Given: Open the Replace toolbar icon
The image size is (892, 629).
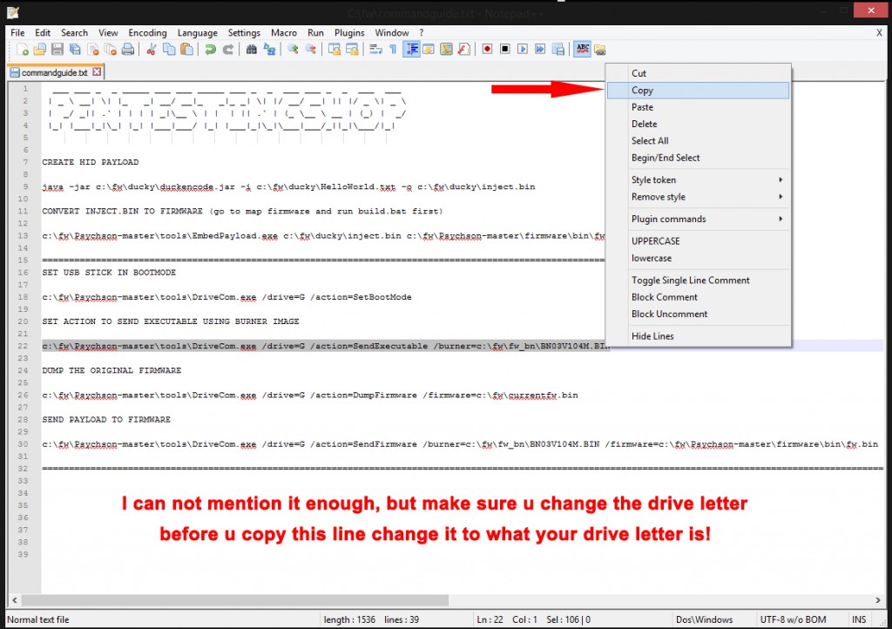Looking at the screenshot, I should click(x=269, y=50).
